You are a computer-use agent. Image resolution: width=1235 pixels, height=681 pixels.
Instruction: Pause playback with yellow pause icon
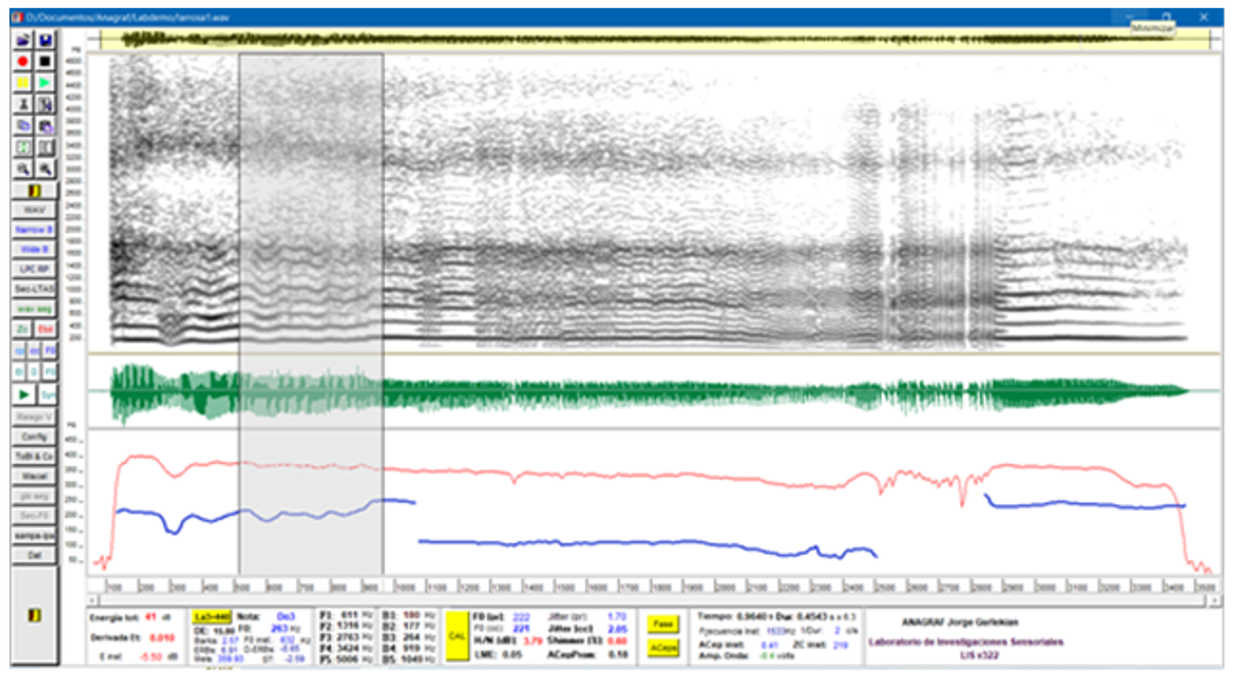pyautogui.click(x=23, y=83)
